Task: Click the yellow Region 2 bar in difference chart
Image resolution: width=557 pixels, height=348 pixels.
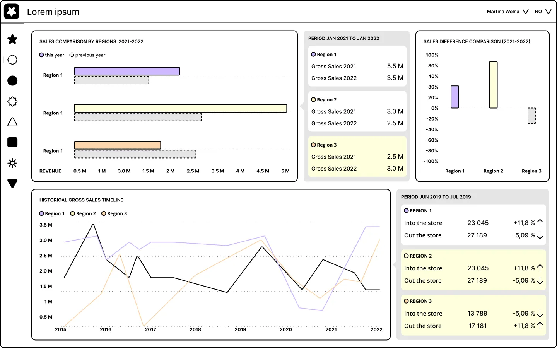Action: click(x=493, y=85)
